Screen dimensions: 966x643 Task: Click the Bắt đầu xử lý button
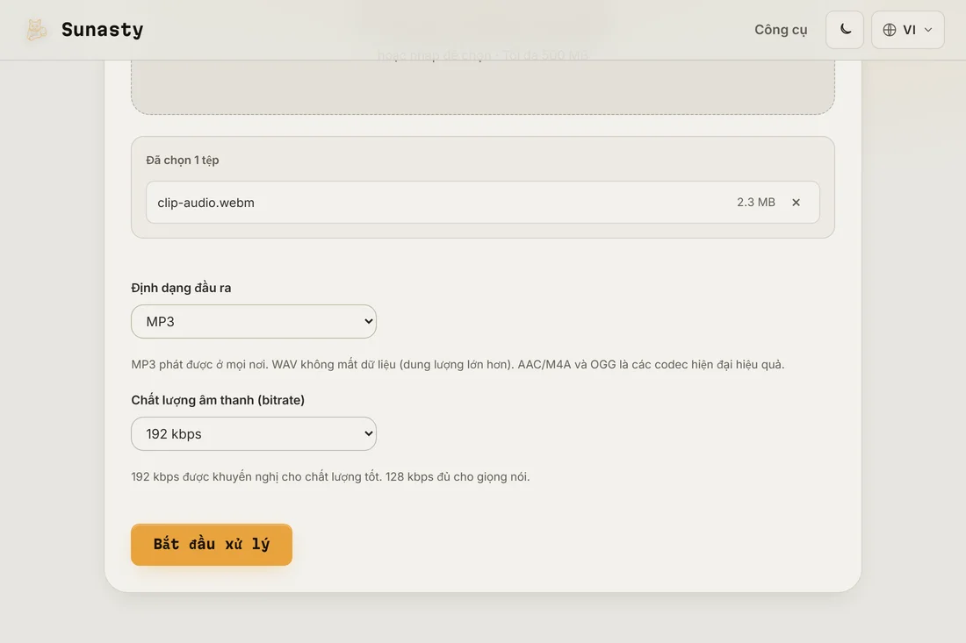coord(212,545)
